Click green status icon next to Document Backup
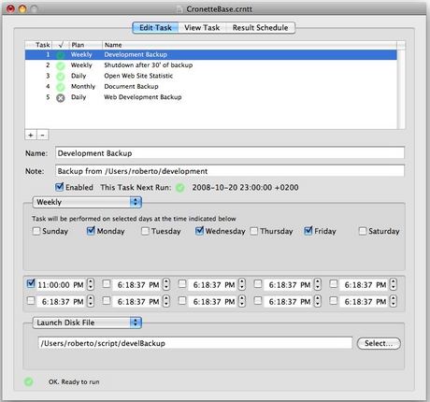Screen dimensions: 430x402 [61, 87]
